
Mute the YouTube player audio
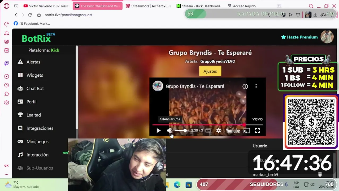tap(169, 131)
